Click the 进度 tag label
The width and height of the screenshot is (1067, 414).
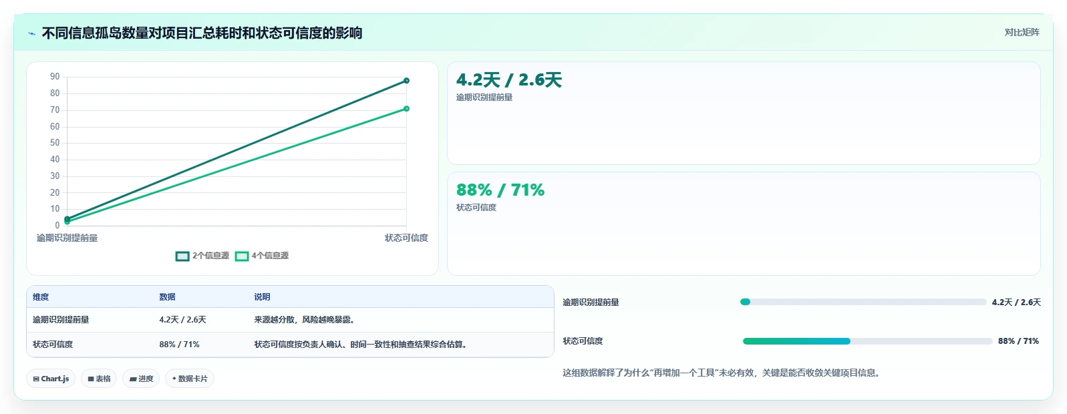146,379
